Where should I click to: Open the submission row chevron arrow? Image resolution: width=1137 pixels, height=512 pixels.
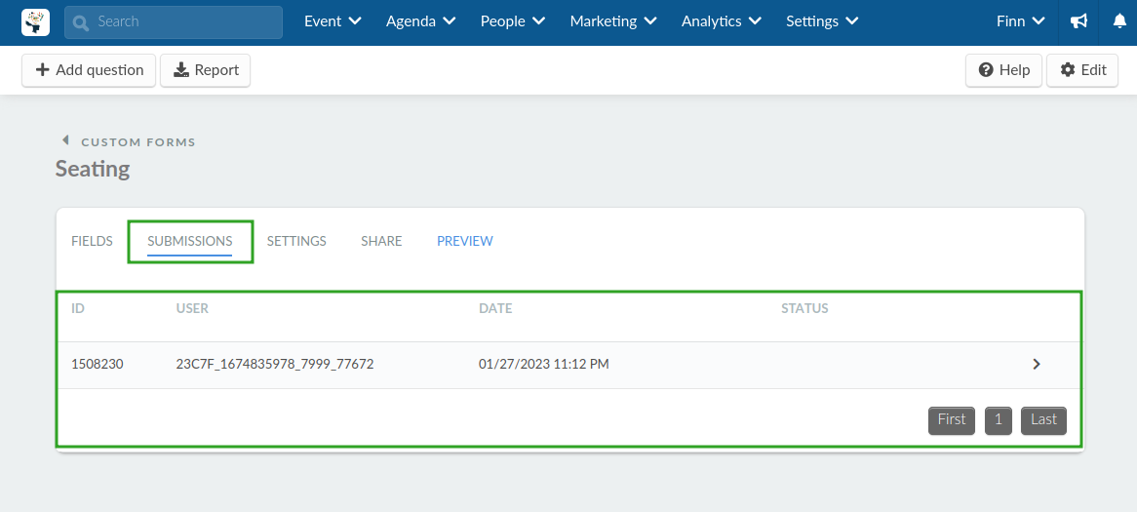(1037, 364)
